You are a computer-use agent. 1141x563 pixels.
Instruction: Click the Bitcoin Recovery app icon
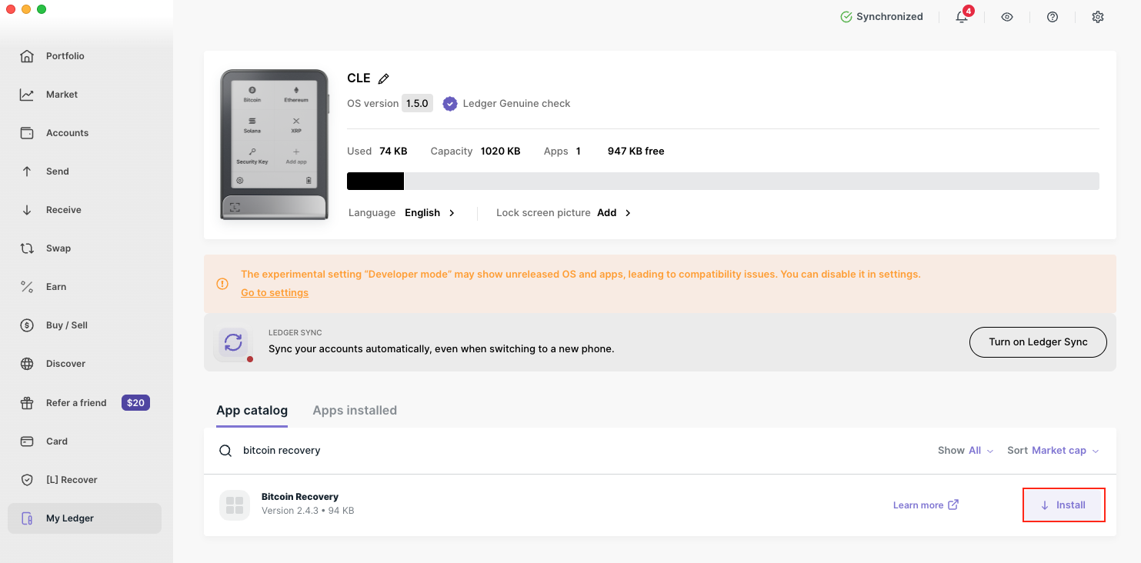(235, 505)
